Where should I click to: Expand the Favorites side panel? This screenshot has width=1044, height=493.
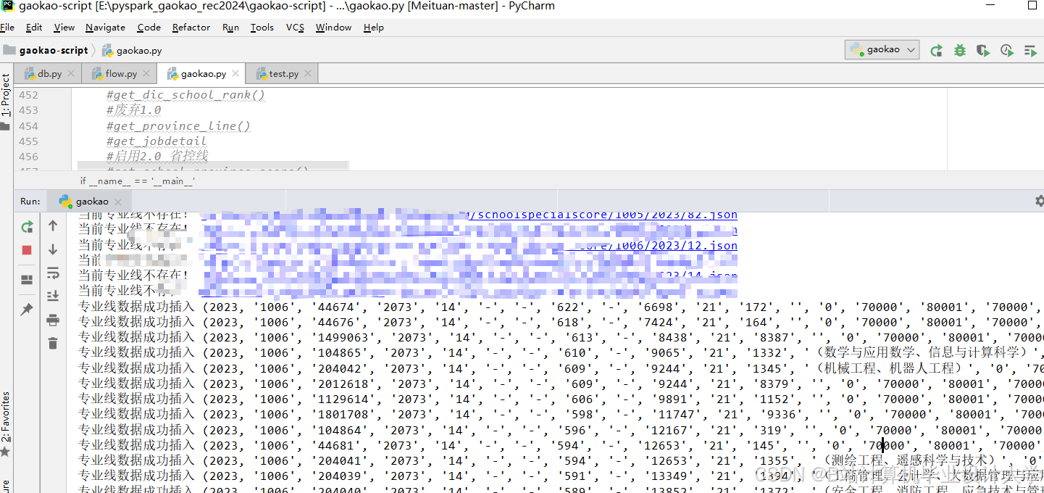[x=6, y=417]
